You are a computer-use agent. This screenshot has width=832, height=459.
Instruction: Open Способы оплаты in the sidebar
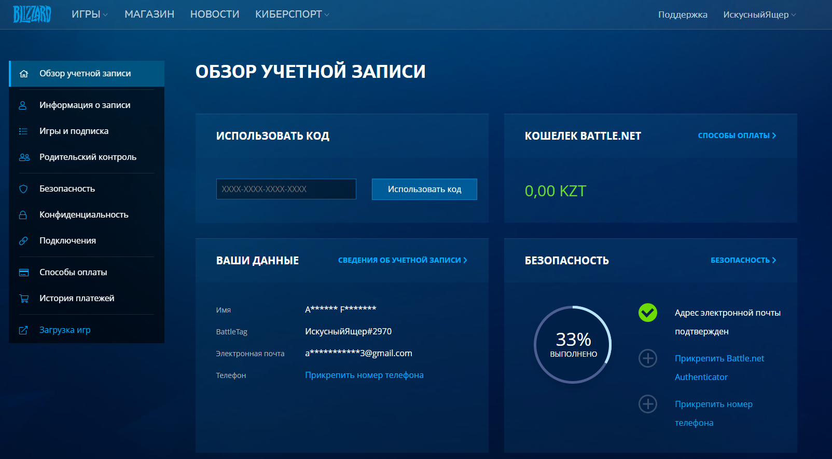87,273
